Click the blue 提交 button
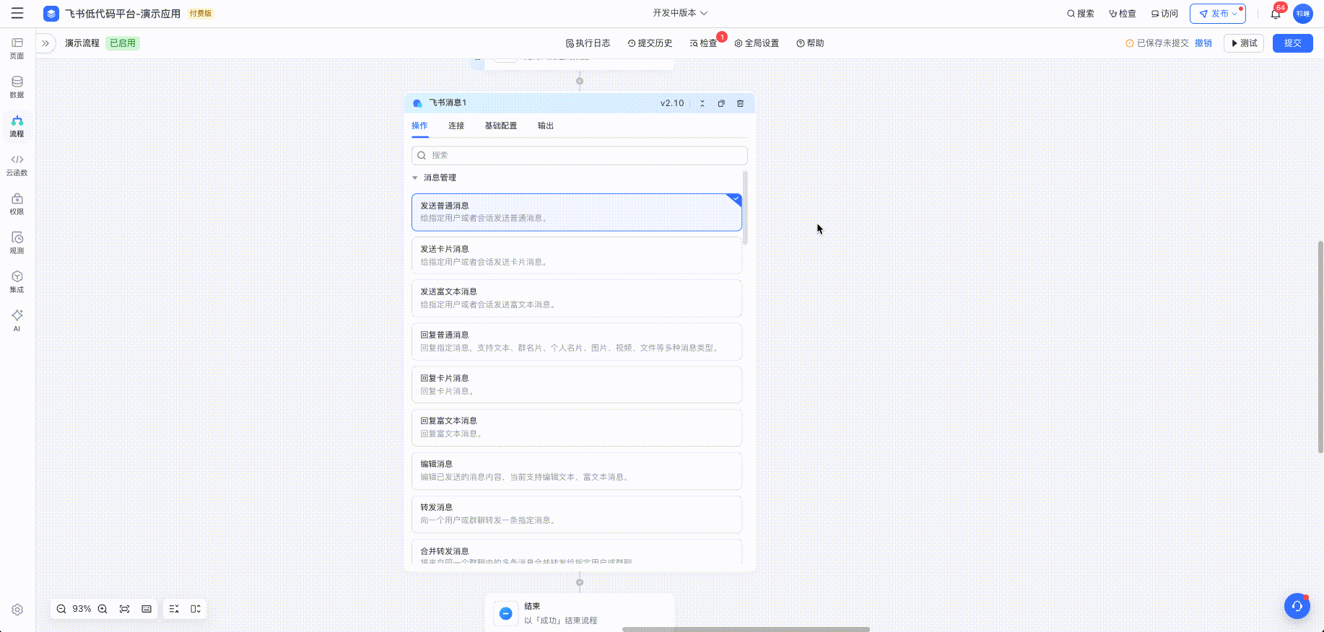1324x632 pixels. (x=1292, y=43)
